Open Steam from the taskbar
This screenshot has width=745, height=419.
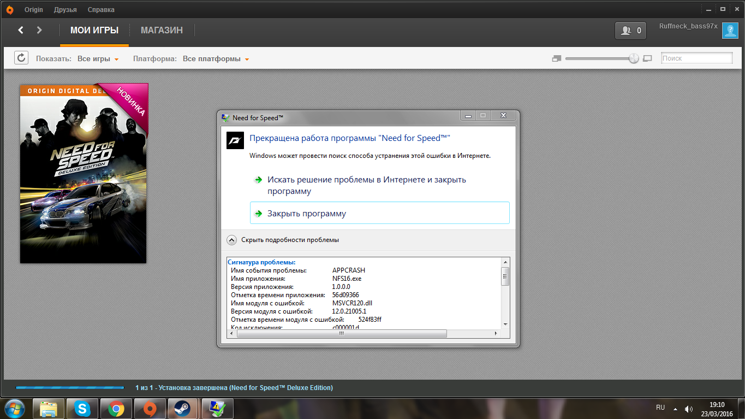183,409
